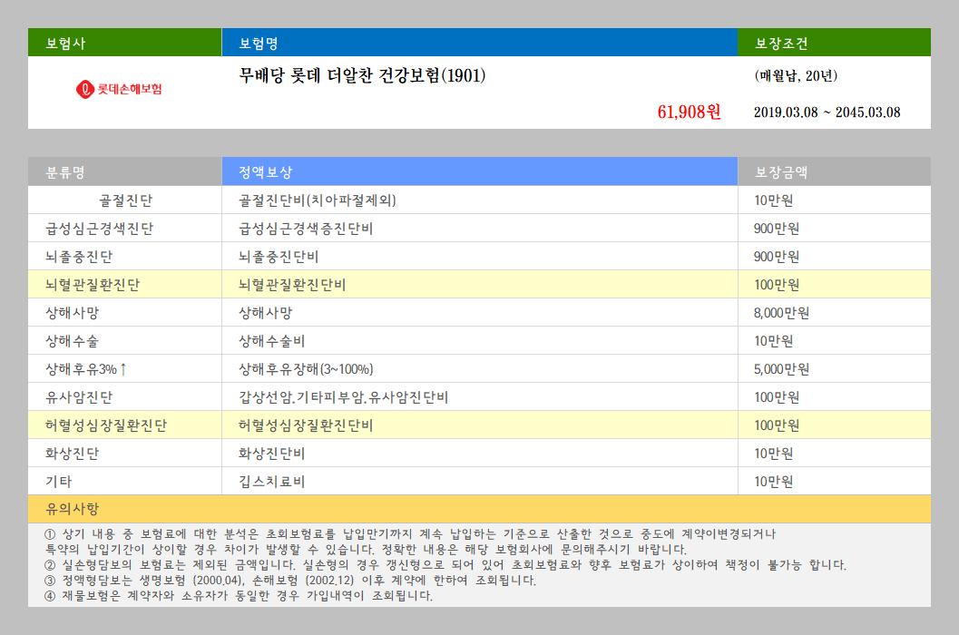Select the 보험명 column header
The width and height of the screenshot is (959, 635).
pyautogui.click(x=479, y=43)
